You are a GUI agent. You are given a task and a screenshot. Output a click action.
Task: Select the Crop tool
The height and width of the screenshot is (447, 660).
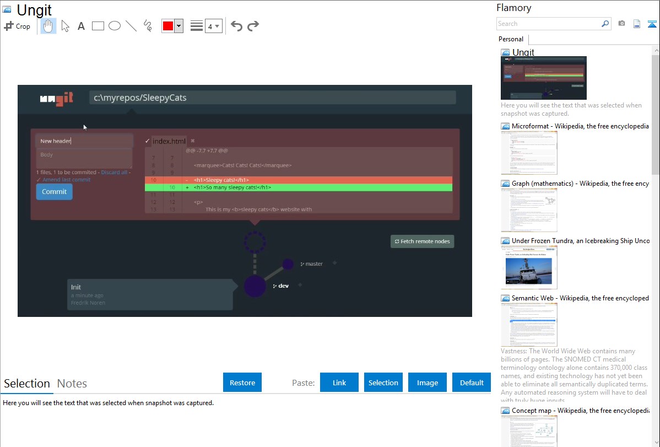click(17, 26)
